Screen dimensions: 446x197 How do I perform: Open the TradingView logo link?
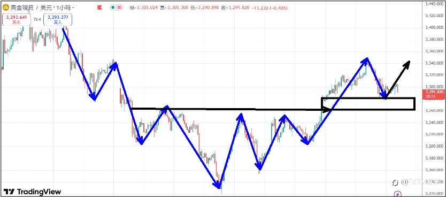32,192
